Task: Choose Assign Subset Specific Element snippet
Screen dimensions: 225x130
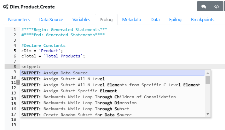Action: (112, 91)
